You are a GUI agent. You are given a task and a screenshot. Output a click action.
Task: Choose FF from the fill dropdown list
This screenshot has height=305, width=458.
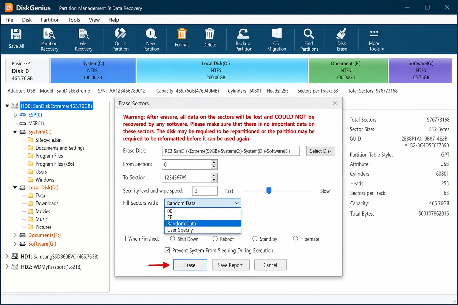click(x=202, y=217)
